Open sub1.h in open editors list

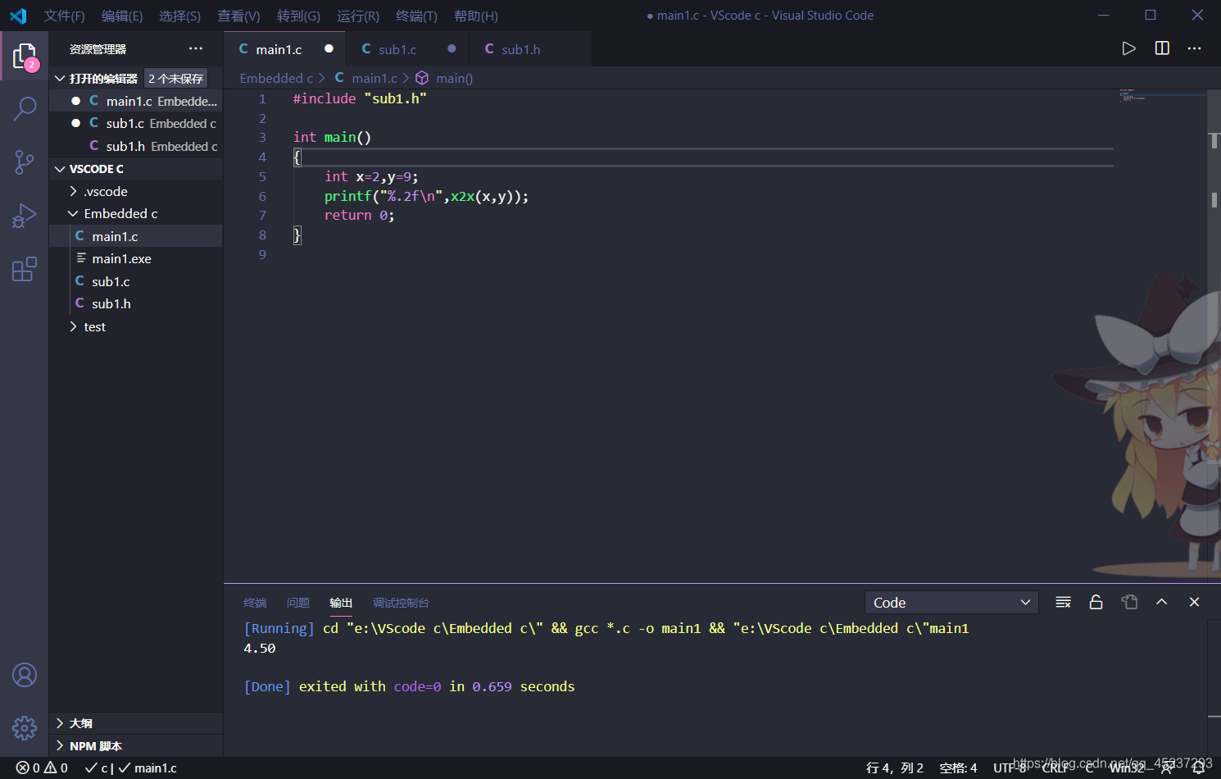click(x=136, y=146)
